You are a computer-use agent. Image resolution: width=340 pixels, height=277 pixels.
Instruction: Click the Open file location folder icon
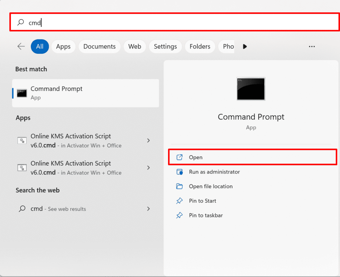[179, 186]
